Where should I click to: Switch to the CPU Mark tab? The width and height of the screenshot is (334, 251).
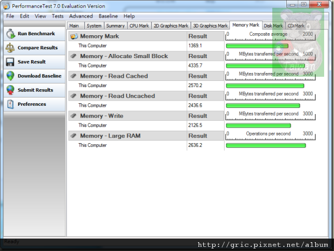pyautogui.click(x=139, y=26)
